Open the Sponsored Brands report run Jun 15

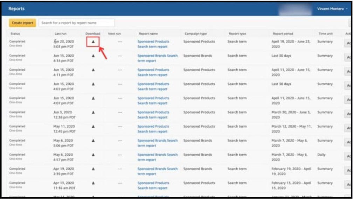(x=157, y=58)
